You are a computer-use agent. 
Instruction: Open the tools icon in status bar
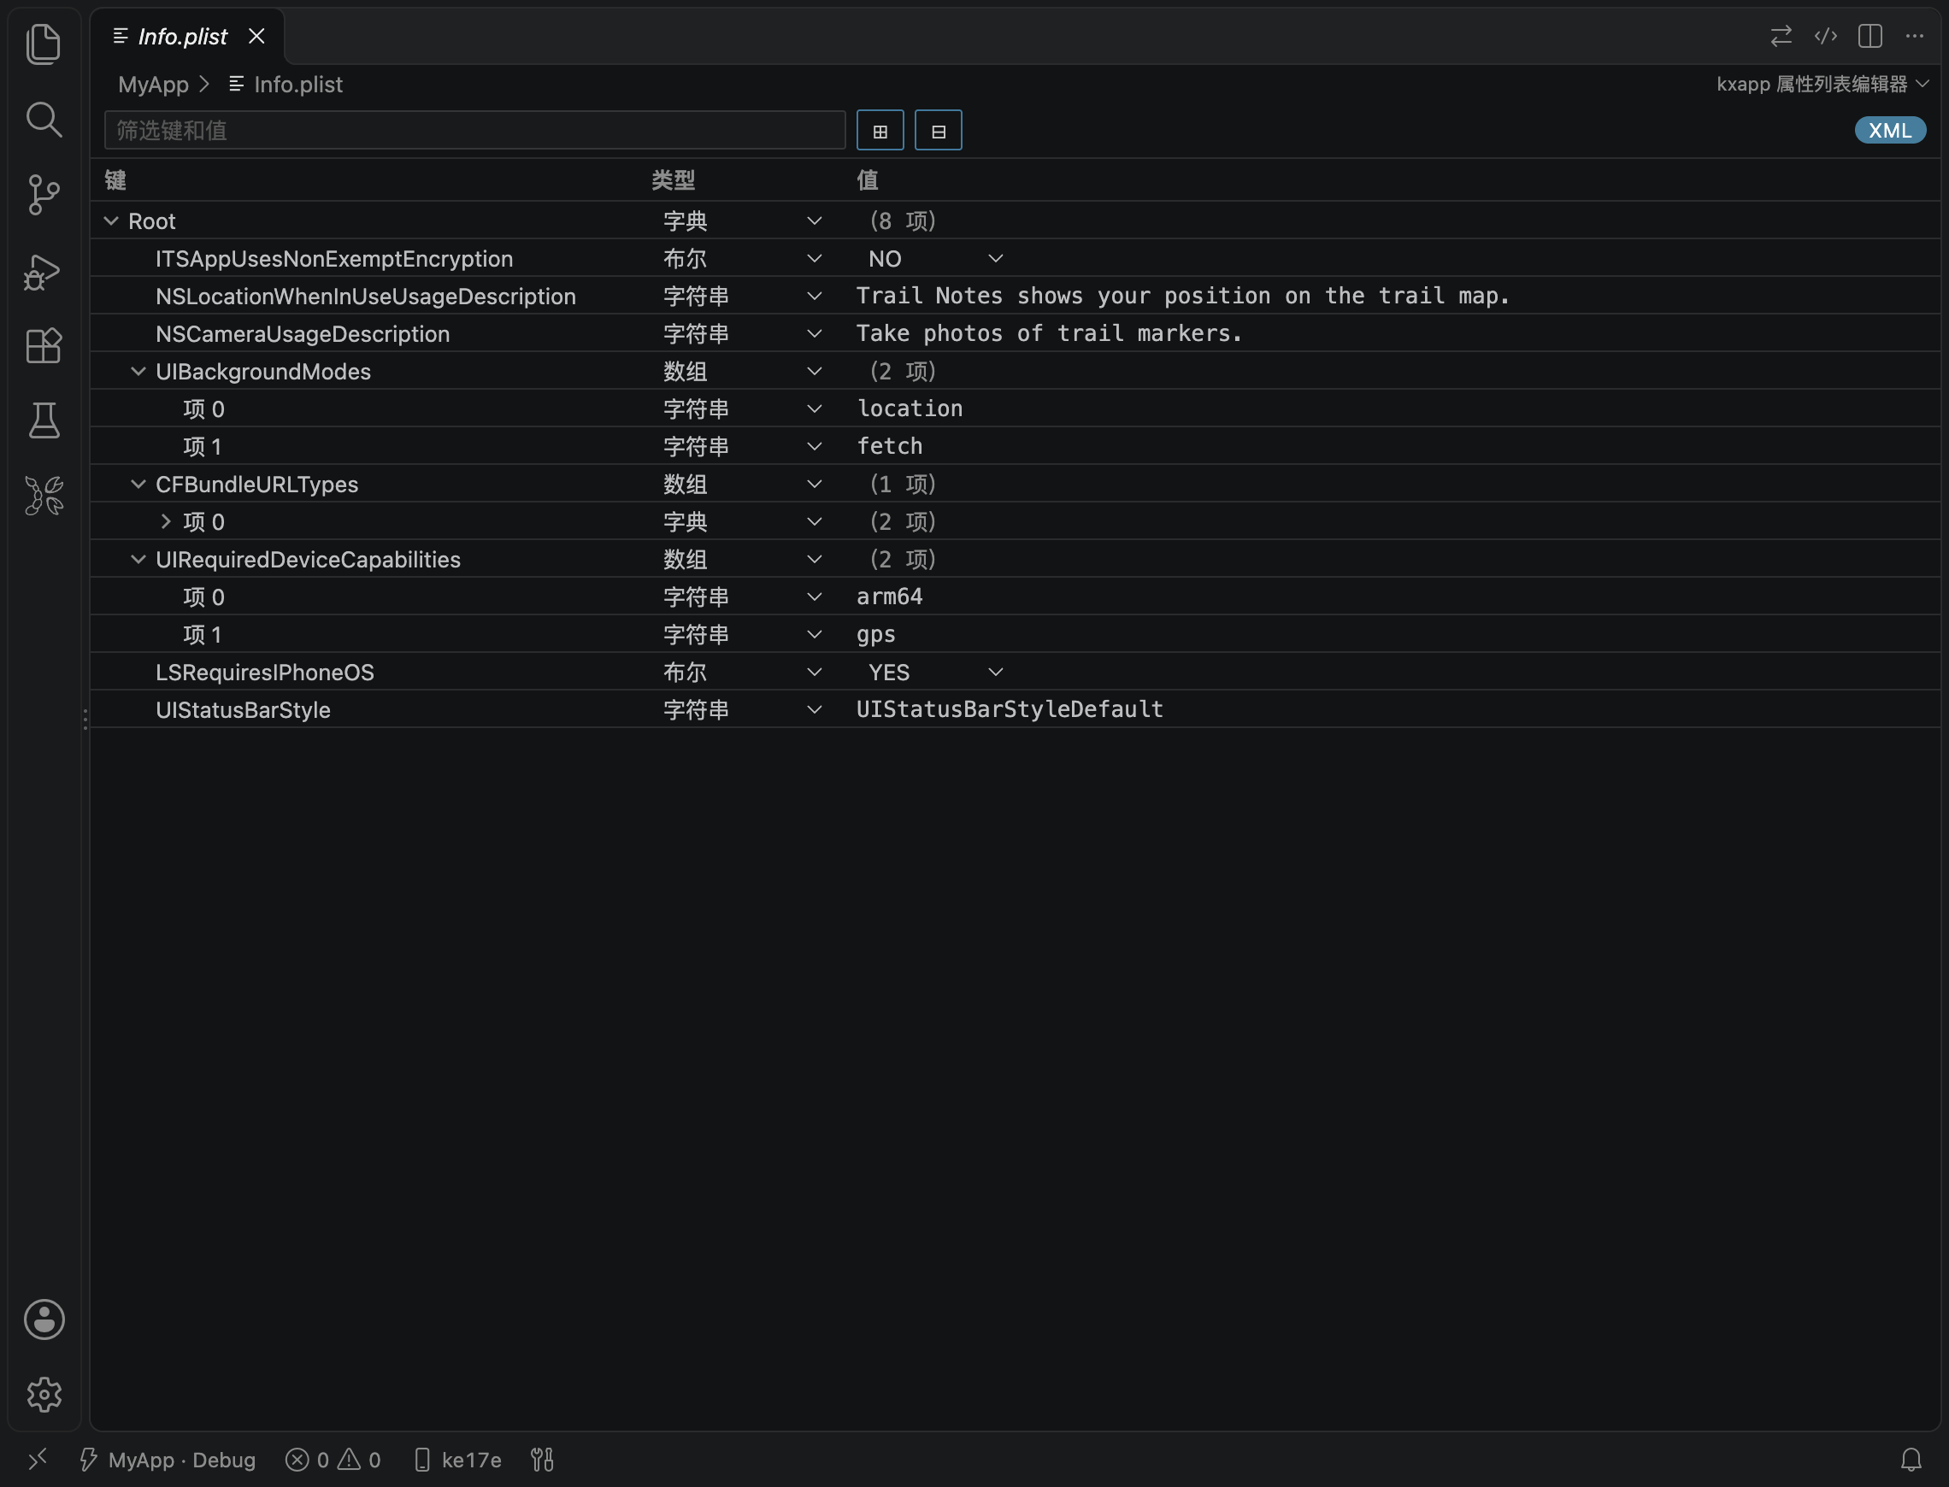542,1460
